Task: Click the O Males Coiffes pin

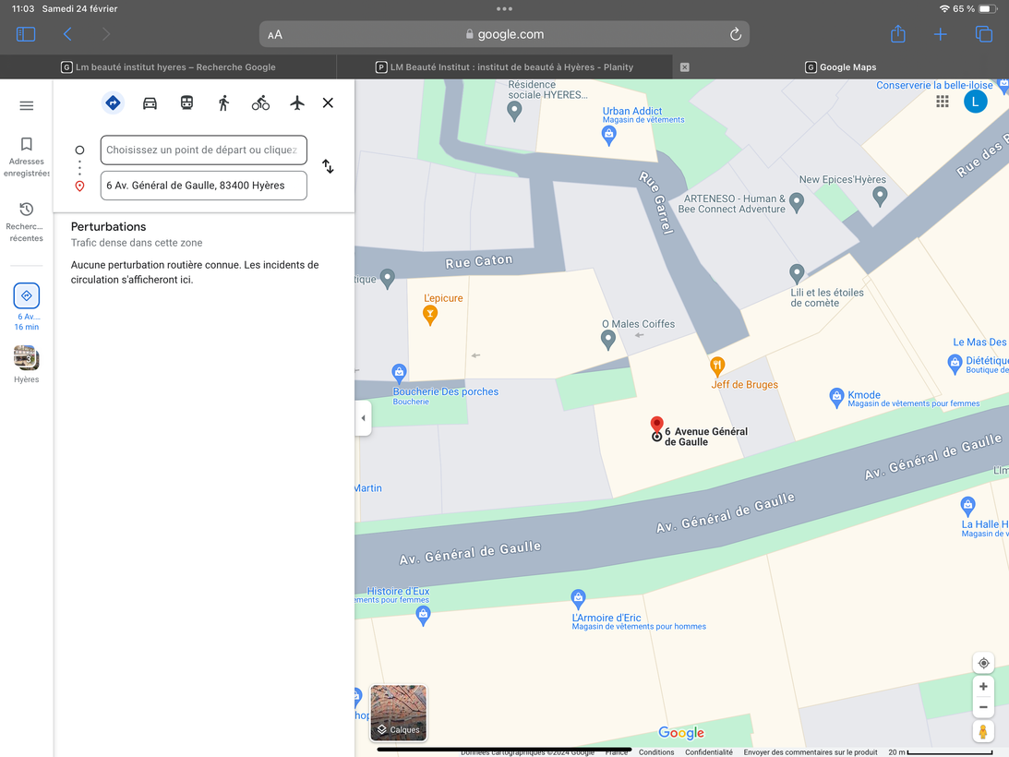Action: click(608, 339)
